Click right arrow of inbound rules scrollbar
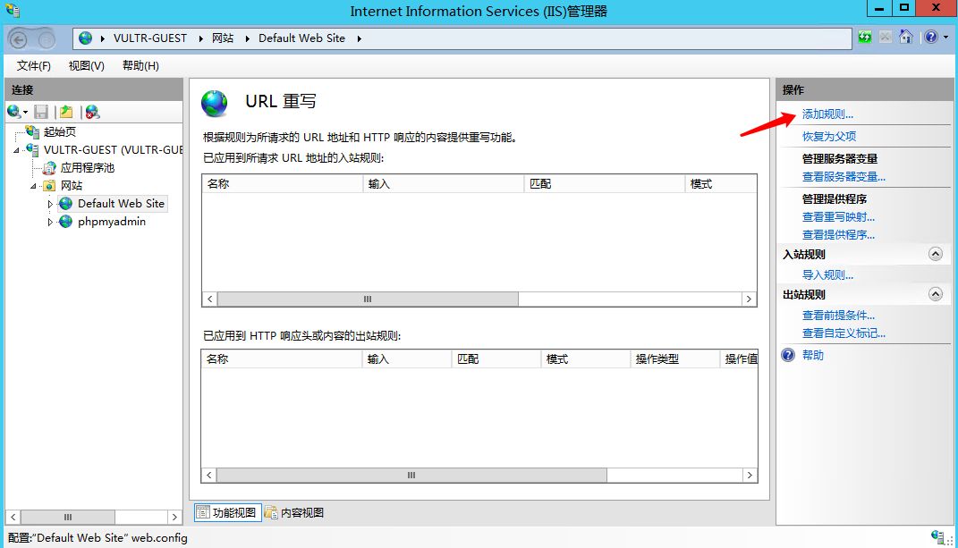Image resolution: width=958 pixels, height=548 pixels. pos(749,299)
